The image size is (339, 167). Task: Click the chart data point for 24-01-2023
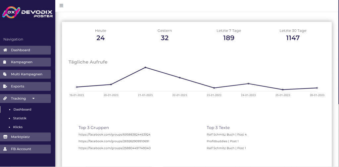point(248,83)
